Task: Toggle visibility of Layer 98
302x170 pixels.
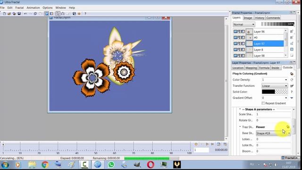Action: (x=235, y=56)
